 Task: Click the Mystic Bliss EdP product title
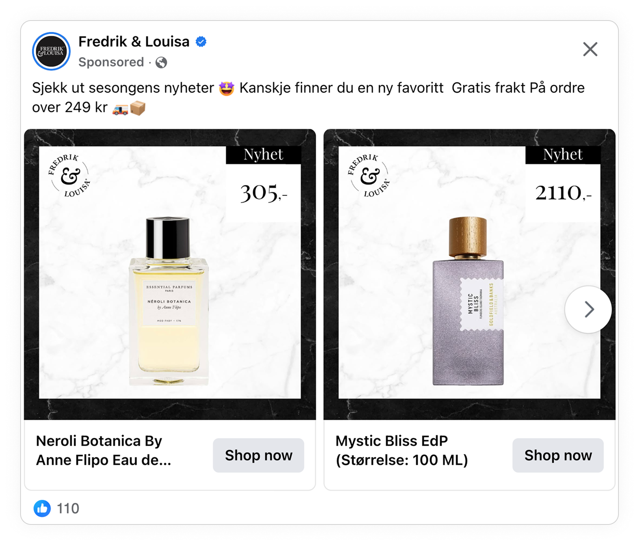(x=401, y=451)
